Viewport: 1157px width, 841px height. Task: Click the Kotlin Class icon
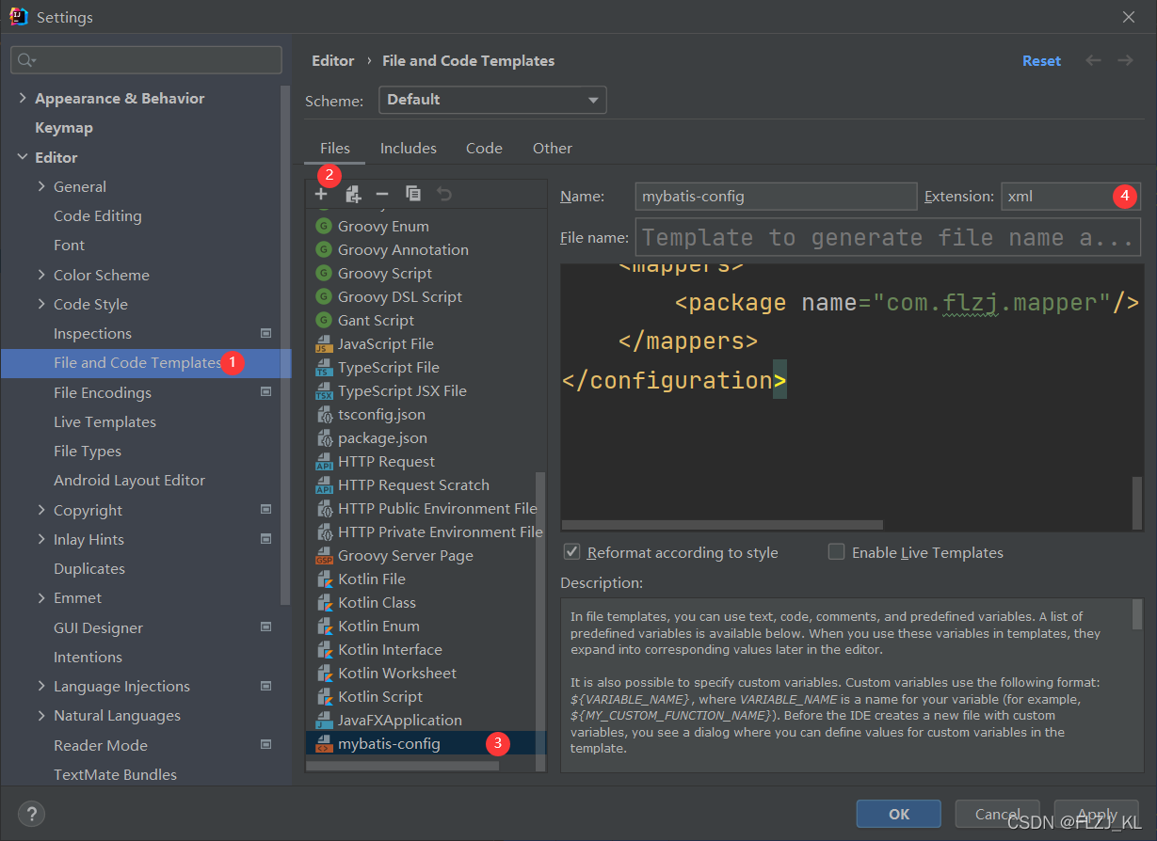click(x=324, y=602)
